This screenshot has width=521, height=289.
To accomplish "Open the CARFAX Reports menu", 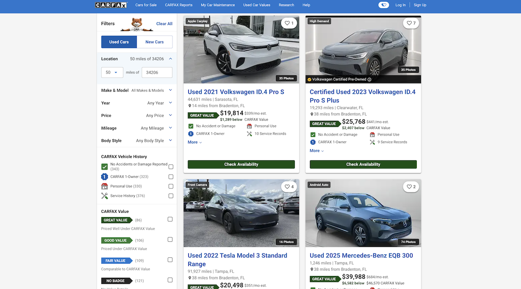I will pyautogui.click(x=179, y=5).
